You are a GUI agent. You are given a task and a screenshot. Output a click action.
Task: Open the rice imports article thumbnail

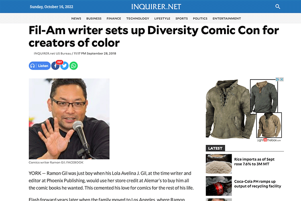[x=219, y=164]
